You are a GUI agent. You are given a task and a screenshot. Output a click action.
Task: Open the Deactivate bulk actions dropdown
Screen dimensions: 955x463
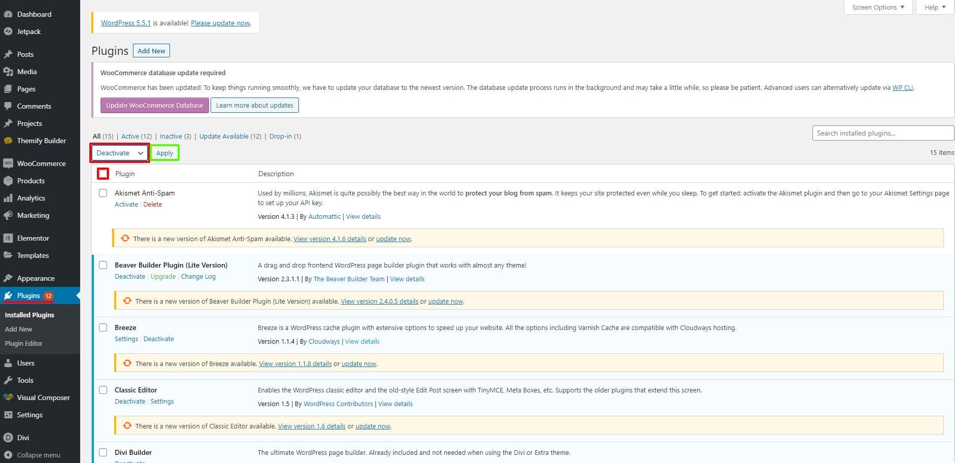(119, 153)
